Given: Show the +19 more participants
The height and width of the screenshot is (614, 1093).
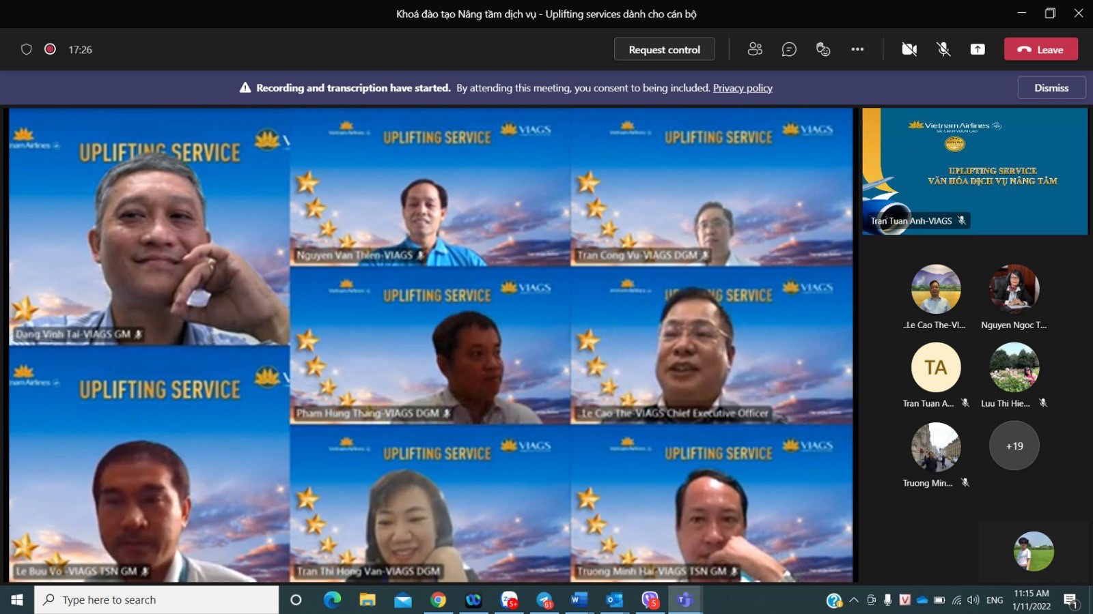Looking at the screenshot, I should (1014, 445).
